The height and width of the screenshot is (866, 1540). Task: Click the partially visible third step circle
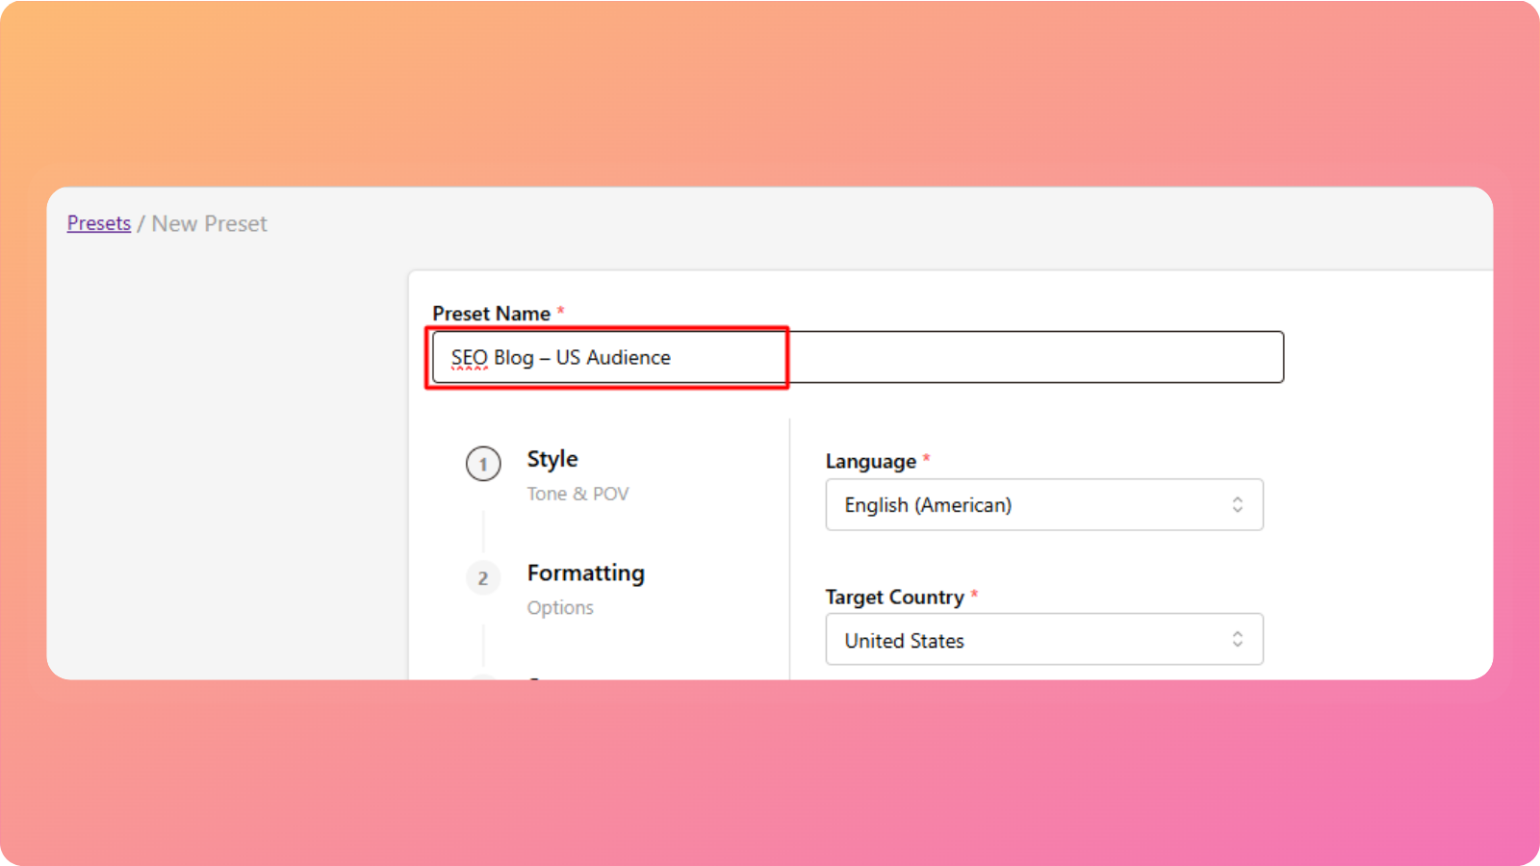coord(483,676)
